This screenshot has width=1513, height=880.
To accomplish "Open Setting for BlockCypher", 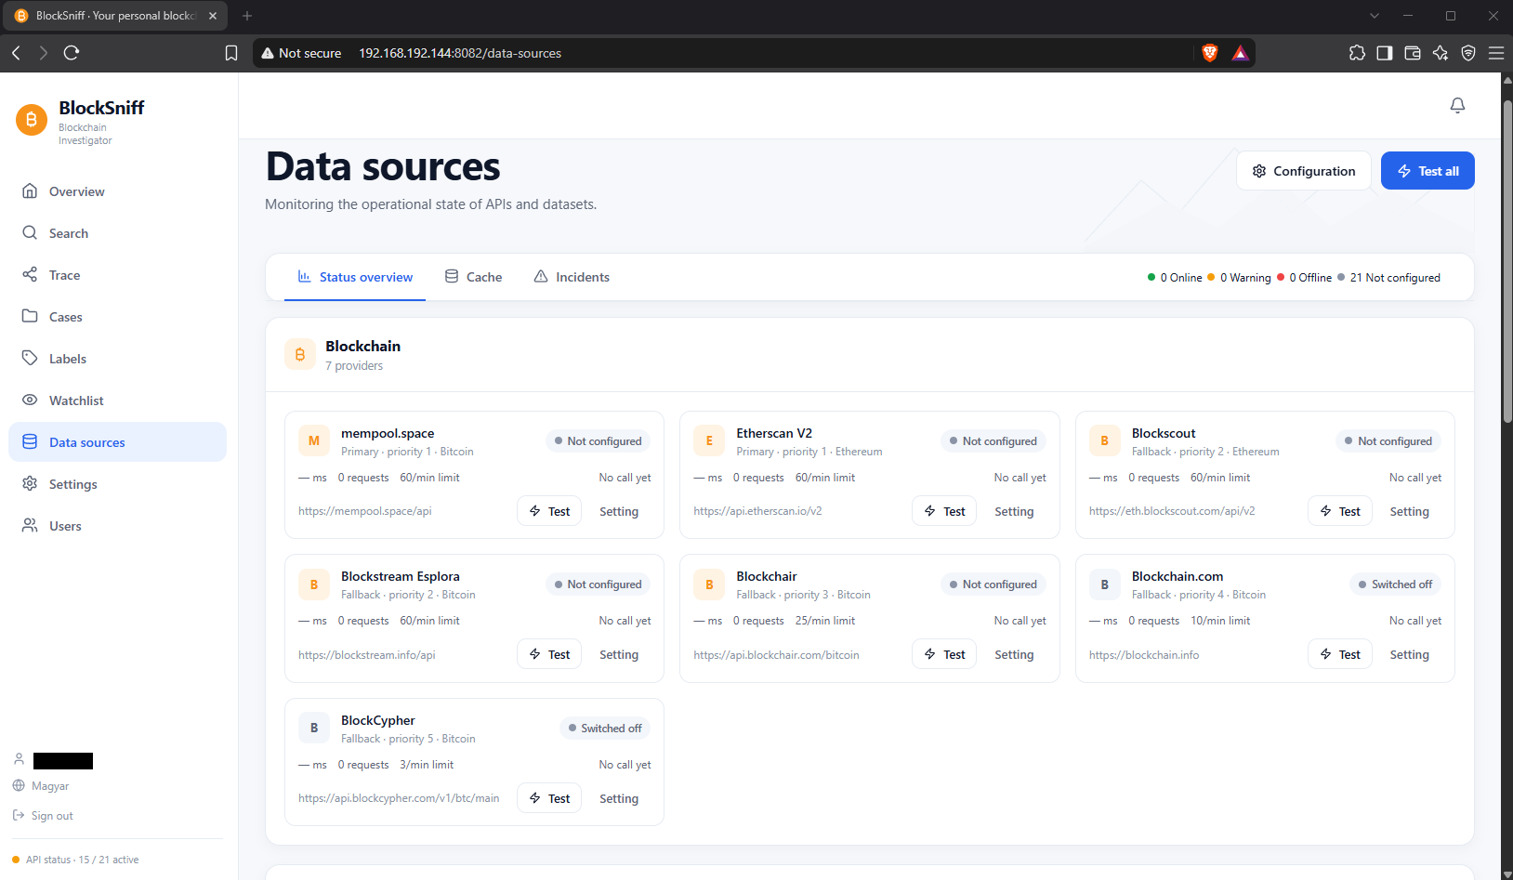I will coord(619,798).
